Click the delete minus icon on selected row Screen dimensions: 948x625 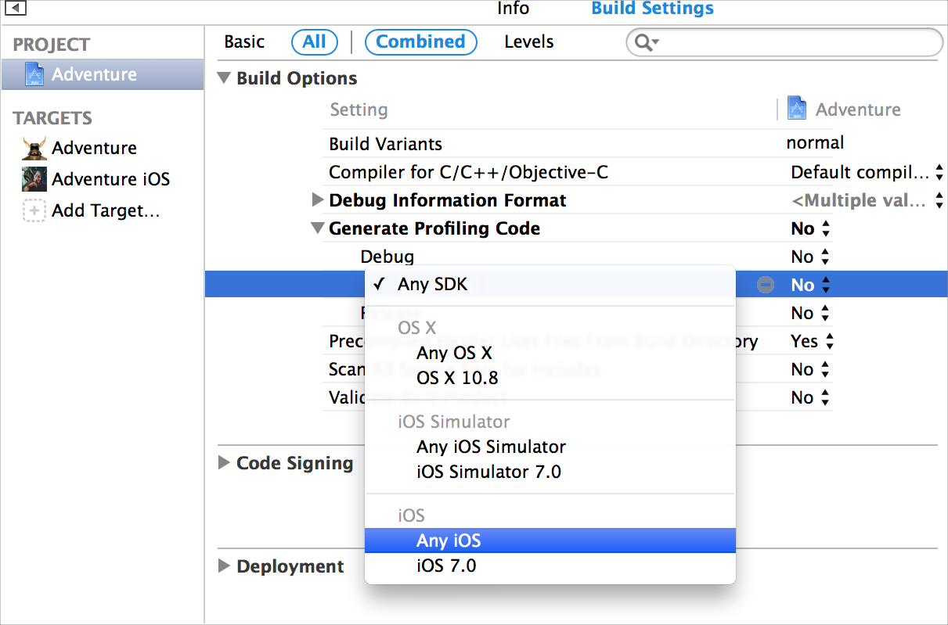(x=764, y=284)
